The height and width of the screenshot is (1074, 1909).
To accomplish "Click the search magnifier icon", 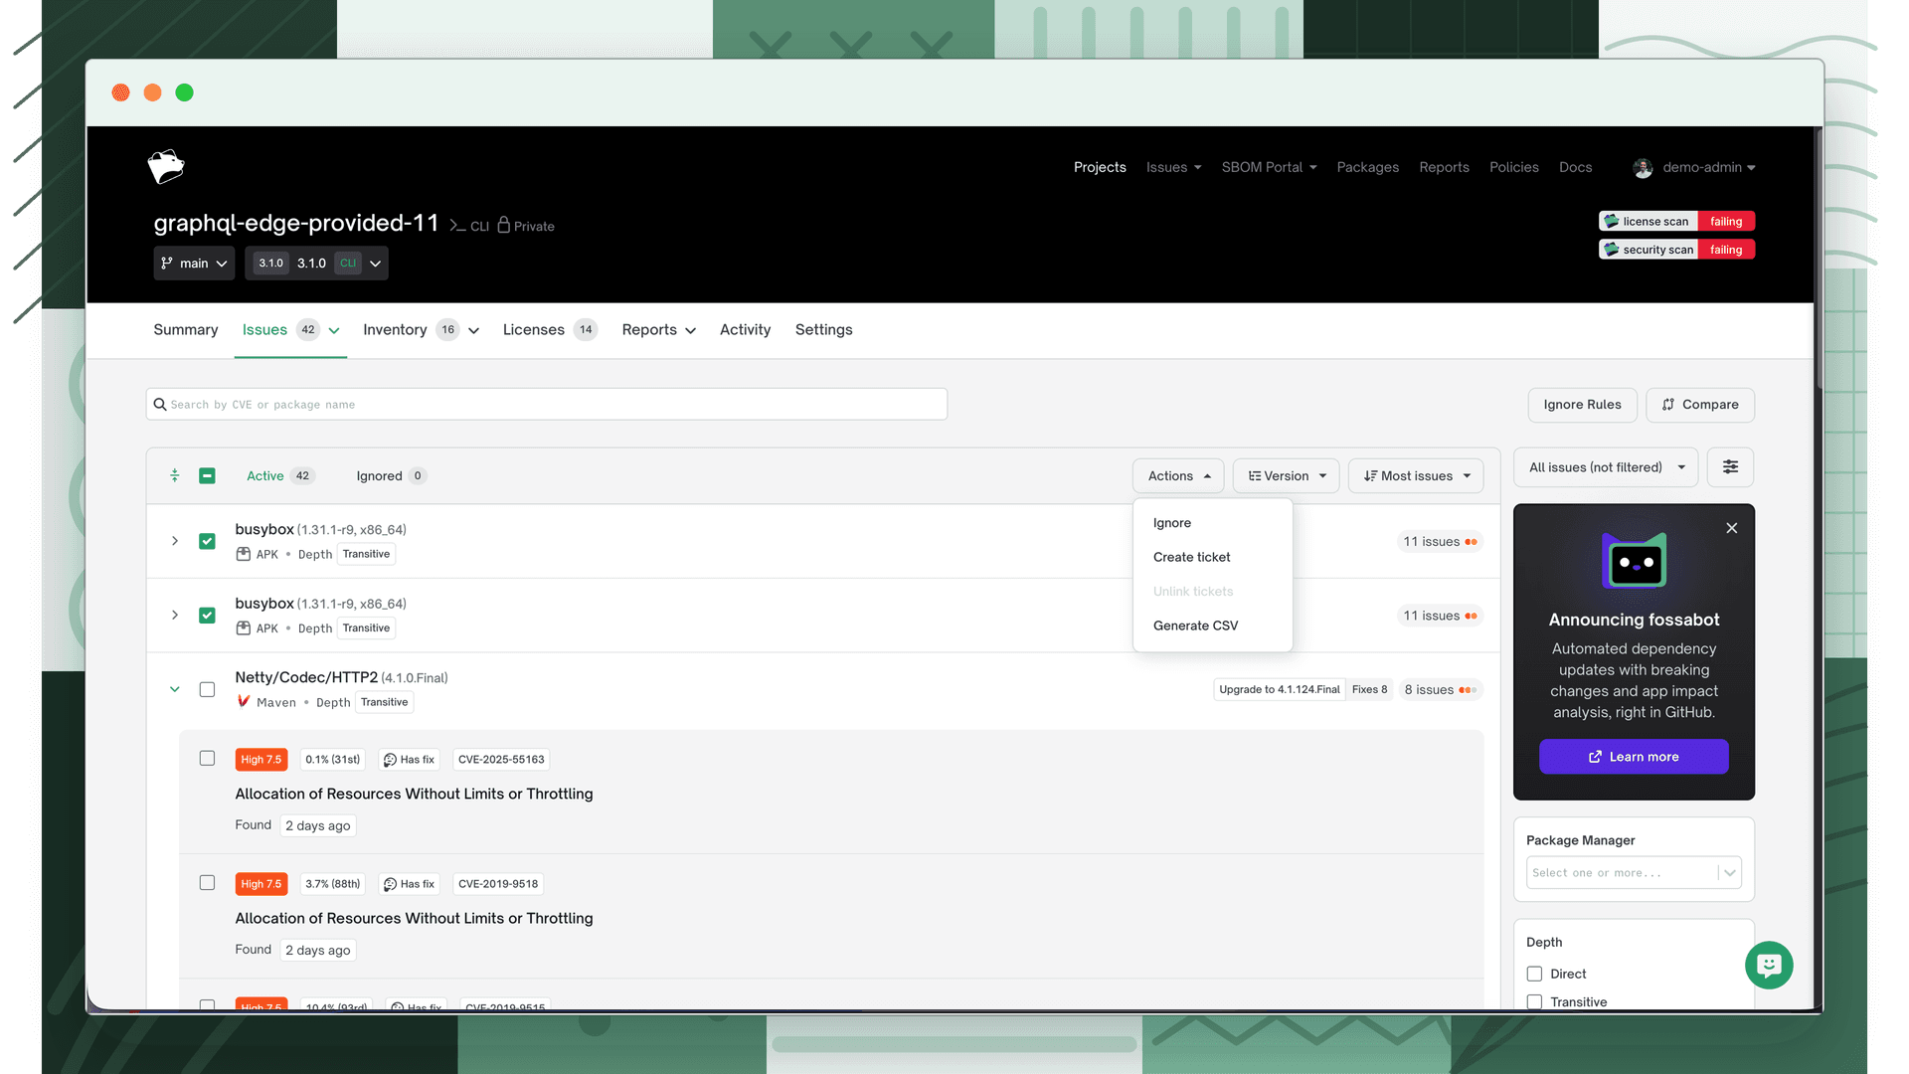I will click(159, 405).
